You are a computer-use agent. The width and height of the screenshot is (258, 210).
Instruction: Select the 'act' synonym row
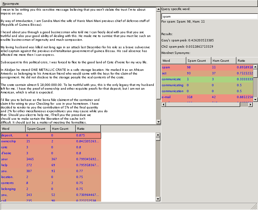click(207, 73)
